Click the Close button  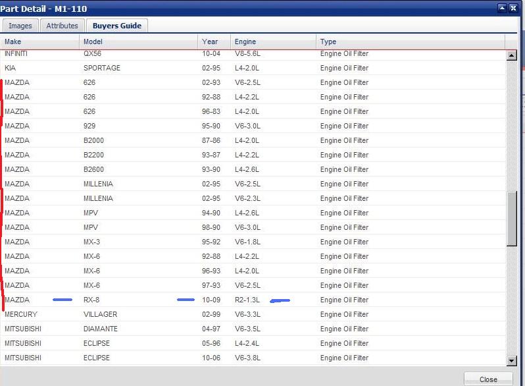point(488,379)
